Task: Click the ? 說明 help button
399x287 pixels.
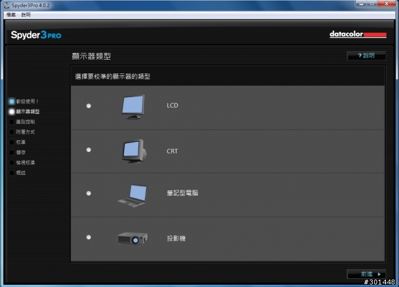Action: click(x=366, y=55)
